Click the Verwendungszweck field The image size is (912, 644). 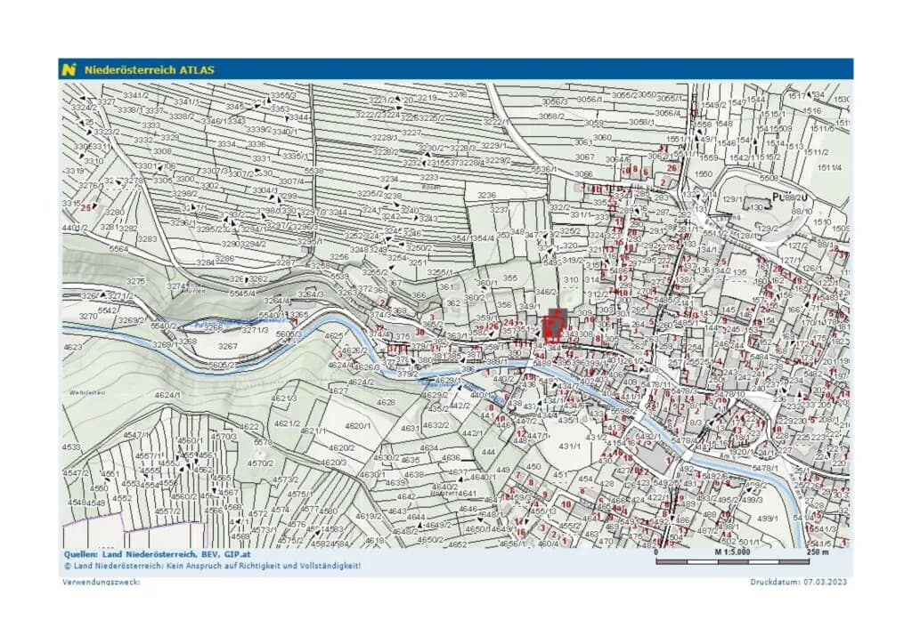(102, 581)
